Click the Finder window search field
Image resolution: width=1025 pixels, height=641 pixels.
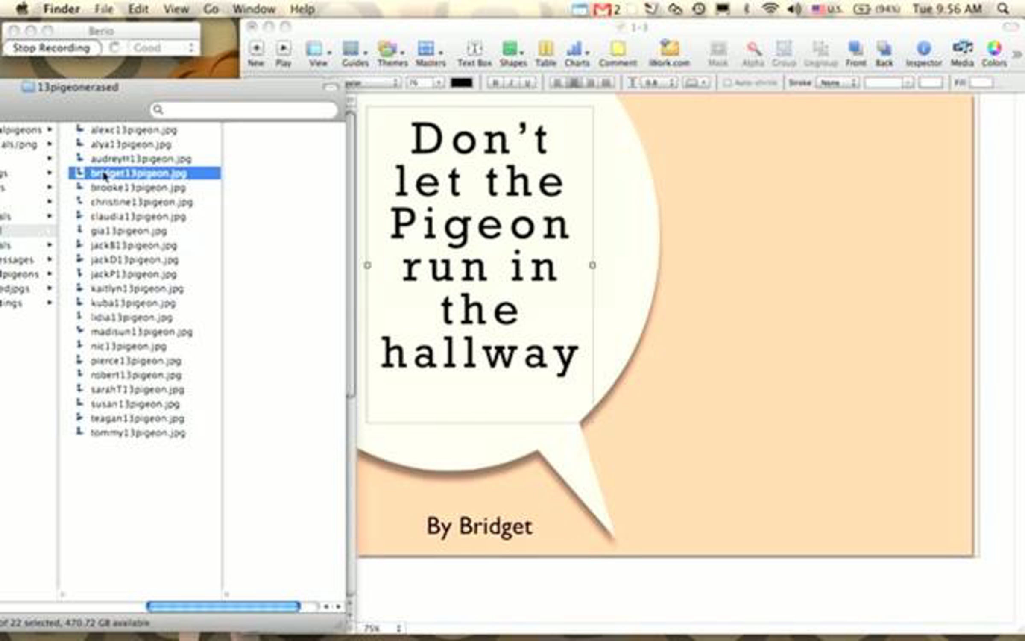(244, 110)
